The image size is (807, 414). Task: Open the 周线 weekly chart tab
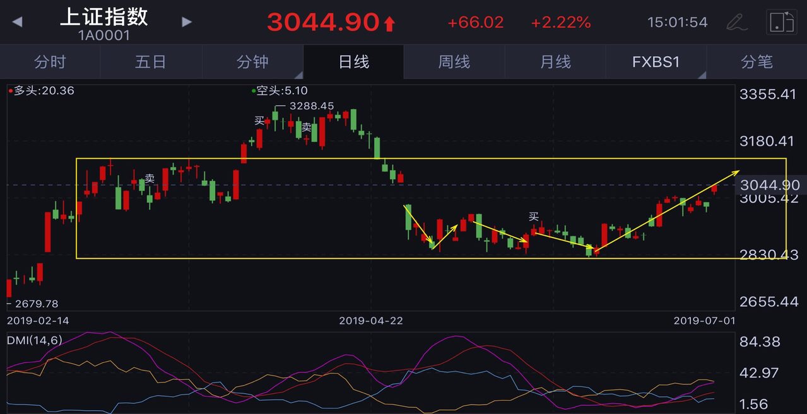coord(454,62)
